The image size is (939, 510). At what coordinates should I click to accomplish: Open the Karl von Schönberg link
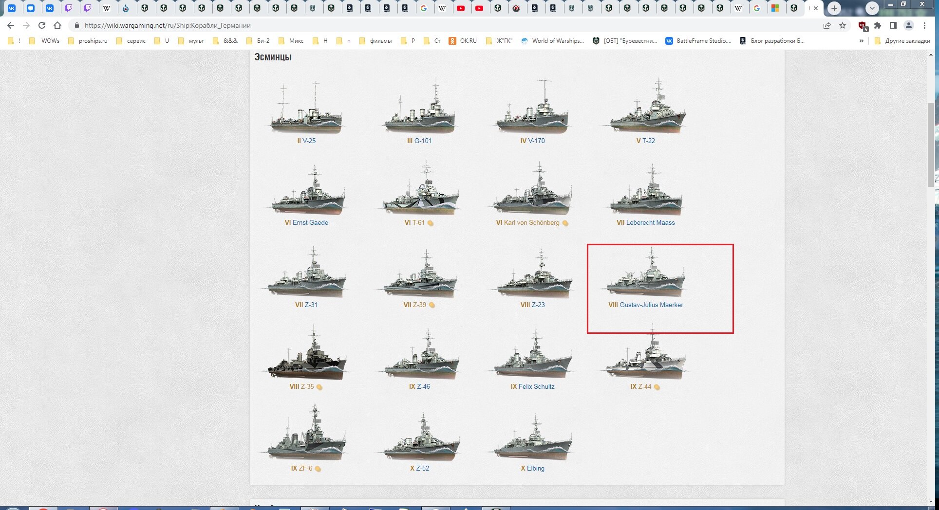[531, 223]
